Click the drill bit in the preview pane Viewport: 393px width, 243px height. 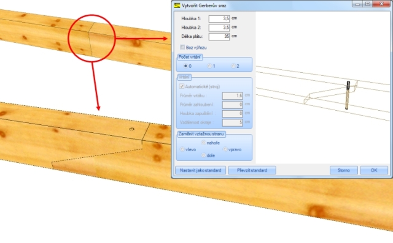click(x=348, y=95)
